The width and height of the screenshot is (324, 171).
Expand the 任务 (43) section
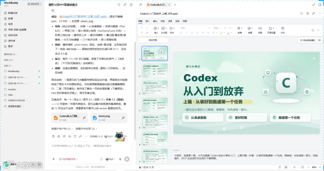click(x=9, y=60)
